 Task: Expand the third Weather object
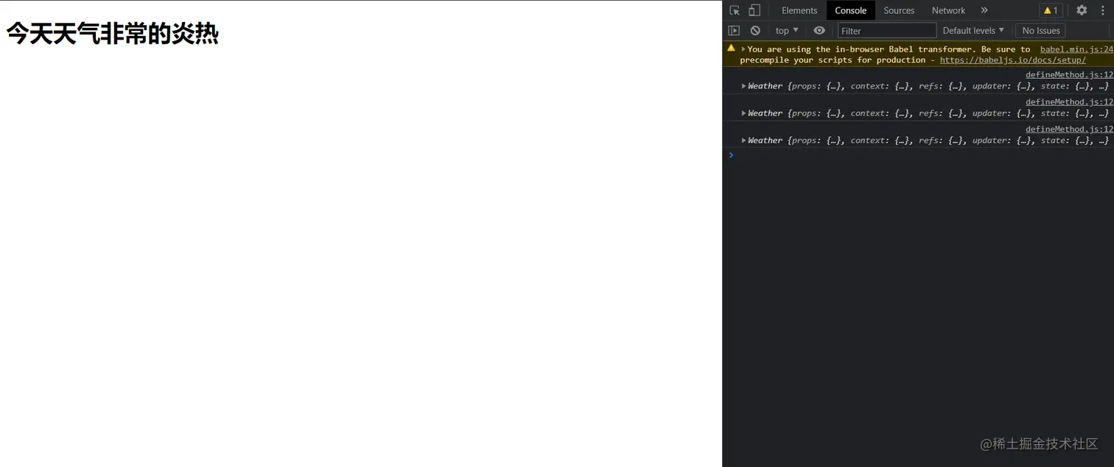point(744,141)
